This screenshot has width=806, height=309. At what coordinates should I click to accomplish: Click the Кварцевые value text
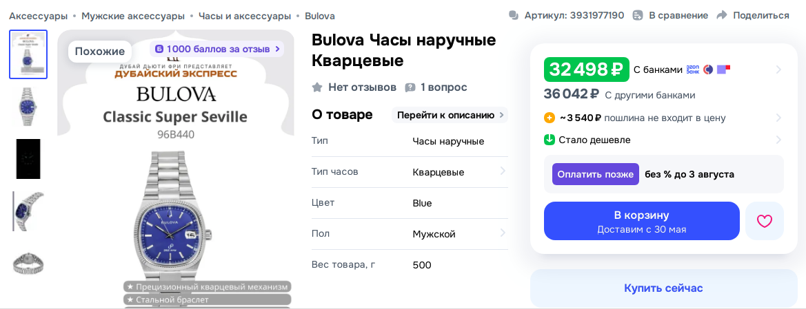coord(439,172)
